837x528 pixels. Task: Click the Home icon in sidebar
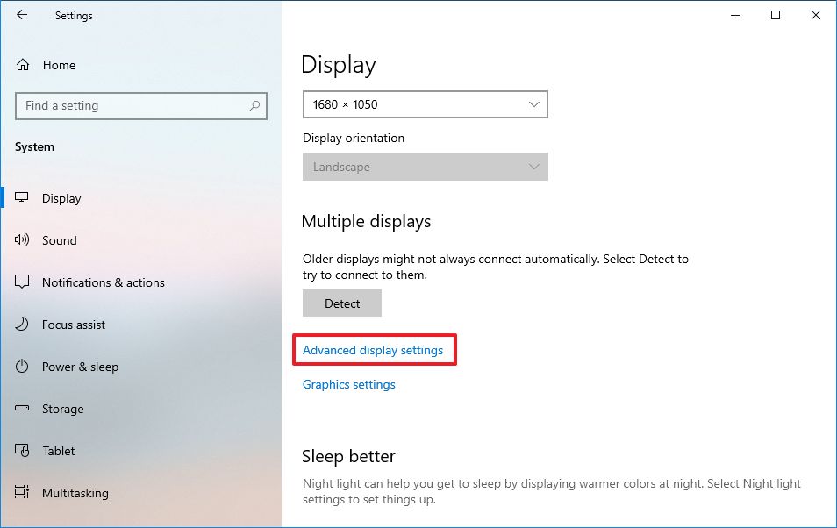[24, 65]
